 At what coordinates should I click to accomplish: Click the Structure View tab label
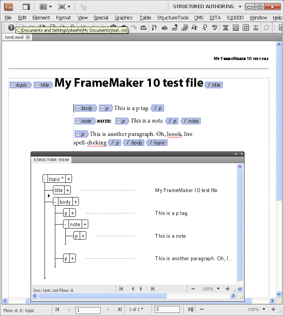[51, 160]
